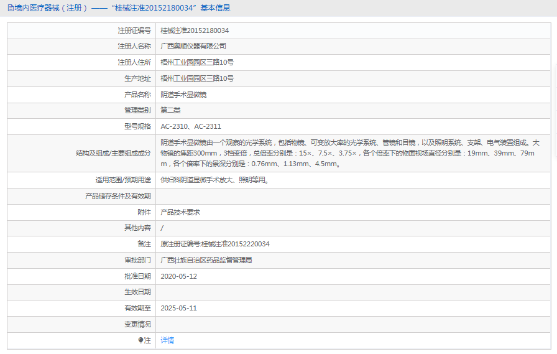Select approval date 2020-05-12

178,276
